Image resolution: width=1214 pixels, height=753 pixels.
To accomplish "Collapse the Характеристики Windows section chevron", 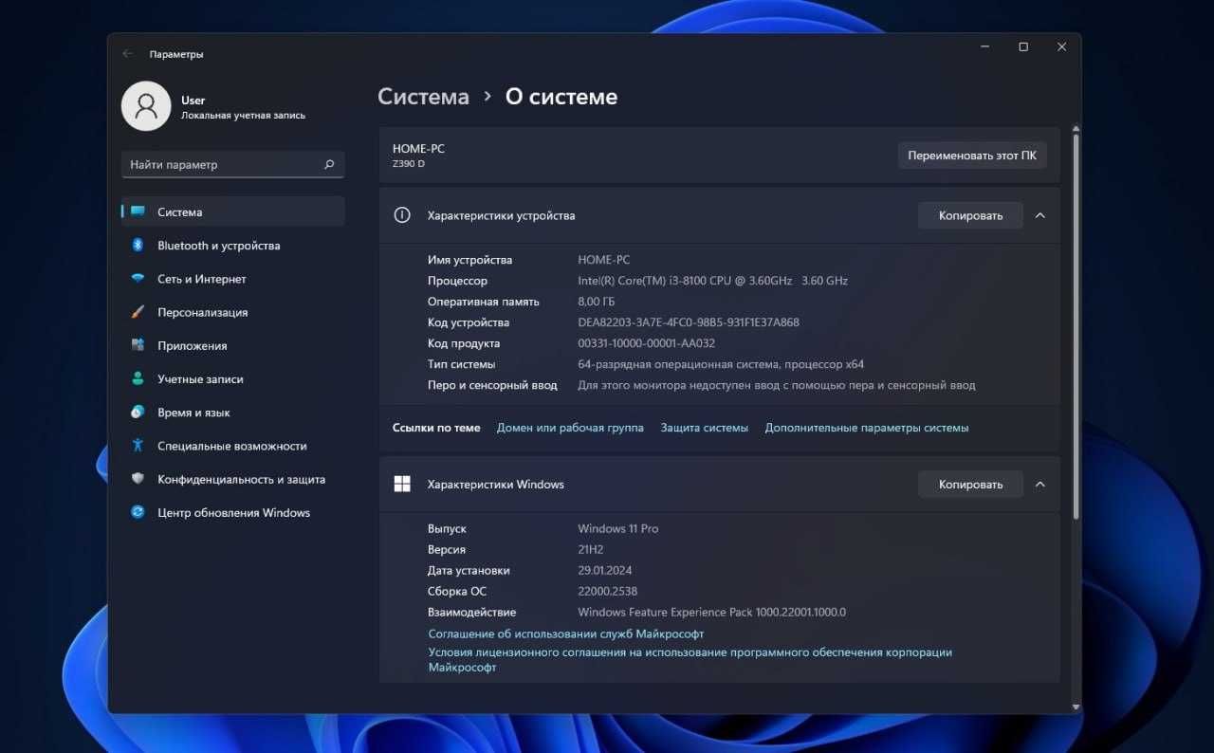I will point(1040,485).
